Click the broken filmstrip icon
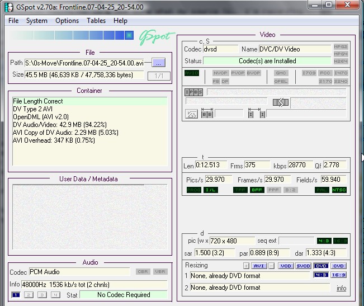The width and height of the screenshot is (364, 306). pos(281,102)
